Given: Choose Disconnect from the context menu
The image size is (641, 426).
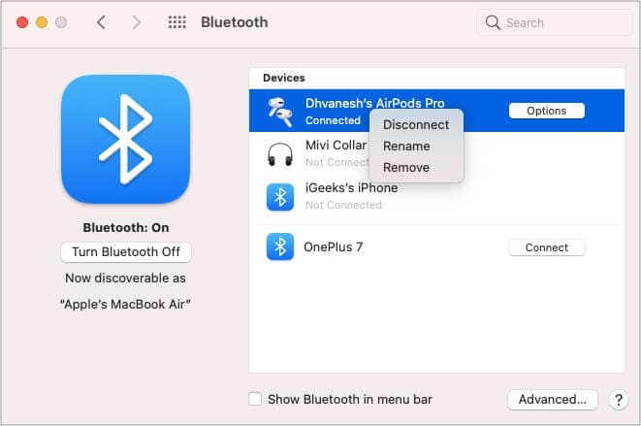Looking at the screenshot, I should (416, 125).
